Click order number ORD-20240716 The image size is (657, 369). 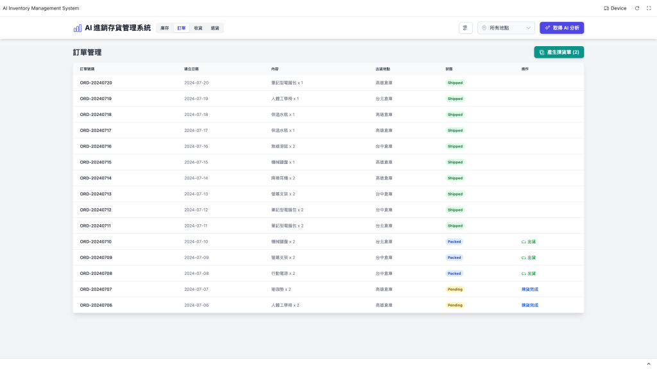(96, 147)
